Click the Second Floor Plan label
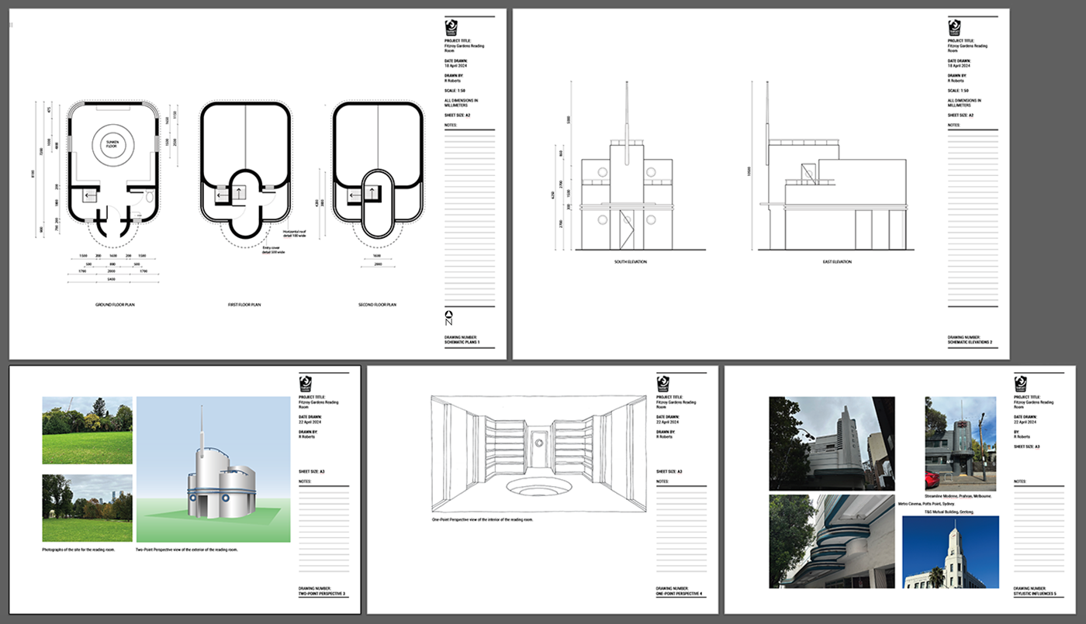1086x624 pixels. (x=378, y=305)
